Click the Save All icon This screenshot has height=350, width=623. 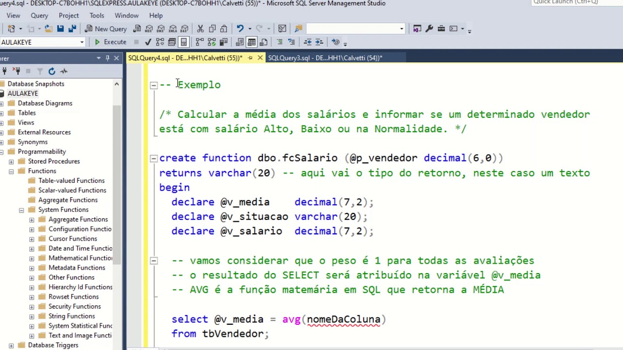[72, 29]
